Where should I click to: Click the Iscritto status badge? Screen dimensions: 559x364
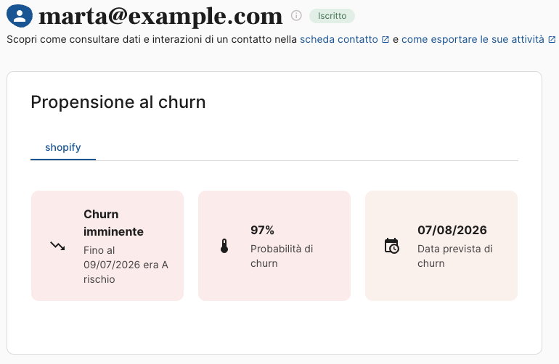click(x=332, y=16)
